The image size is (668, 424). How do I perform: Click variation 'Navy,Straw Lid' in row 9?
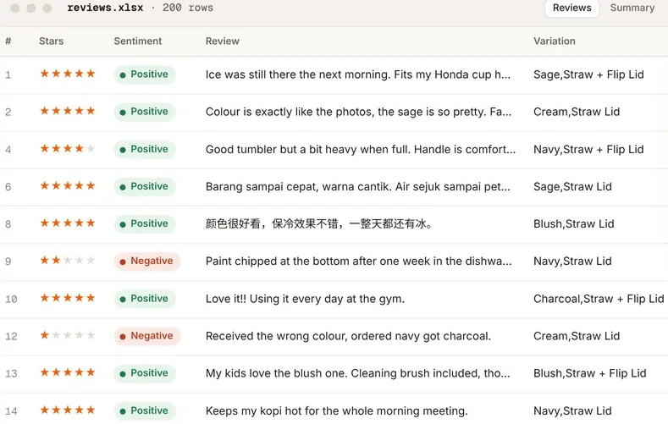click(x=572, y=261)
